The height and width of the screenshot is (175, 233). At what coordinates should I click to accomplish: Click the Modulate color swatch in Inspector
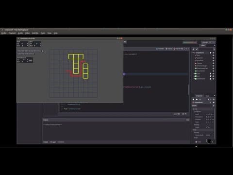point(209,141)
